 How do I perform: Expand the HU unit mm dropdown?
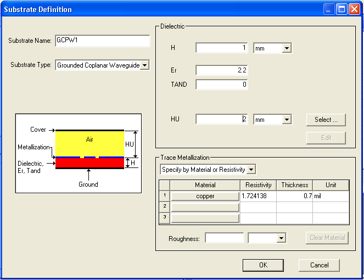286,119
